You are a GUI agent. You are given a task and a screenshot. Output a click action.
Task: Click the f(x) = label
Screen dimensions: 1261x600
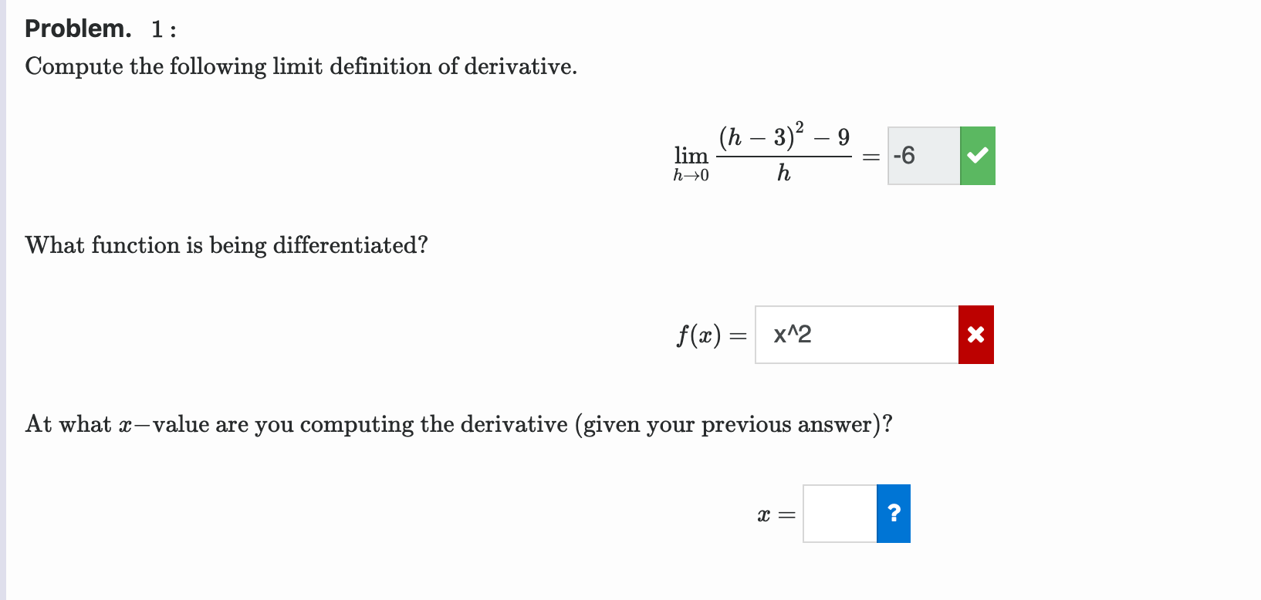(709, 335)
